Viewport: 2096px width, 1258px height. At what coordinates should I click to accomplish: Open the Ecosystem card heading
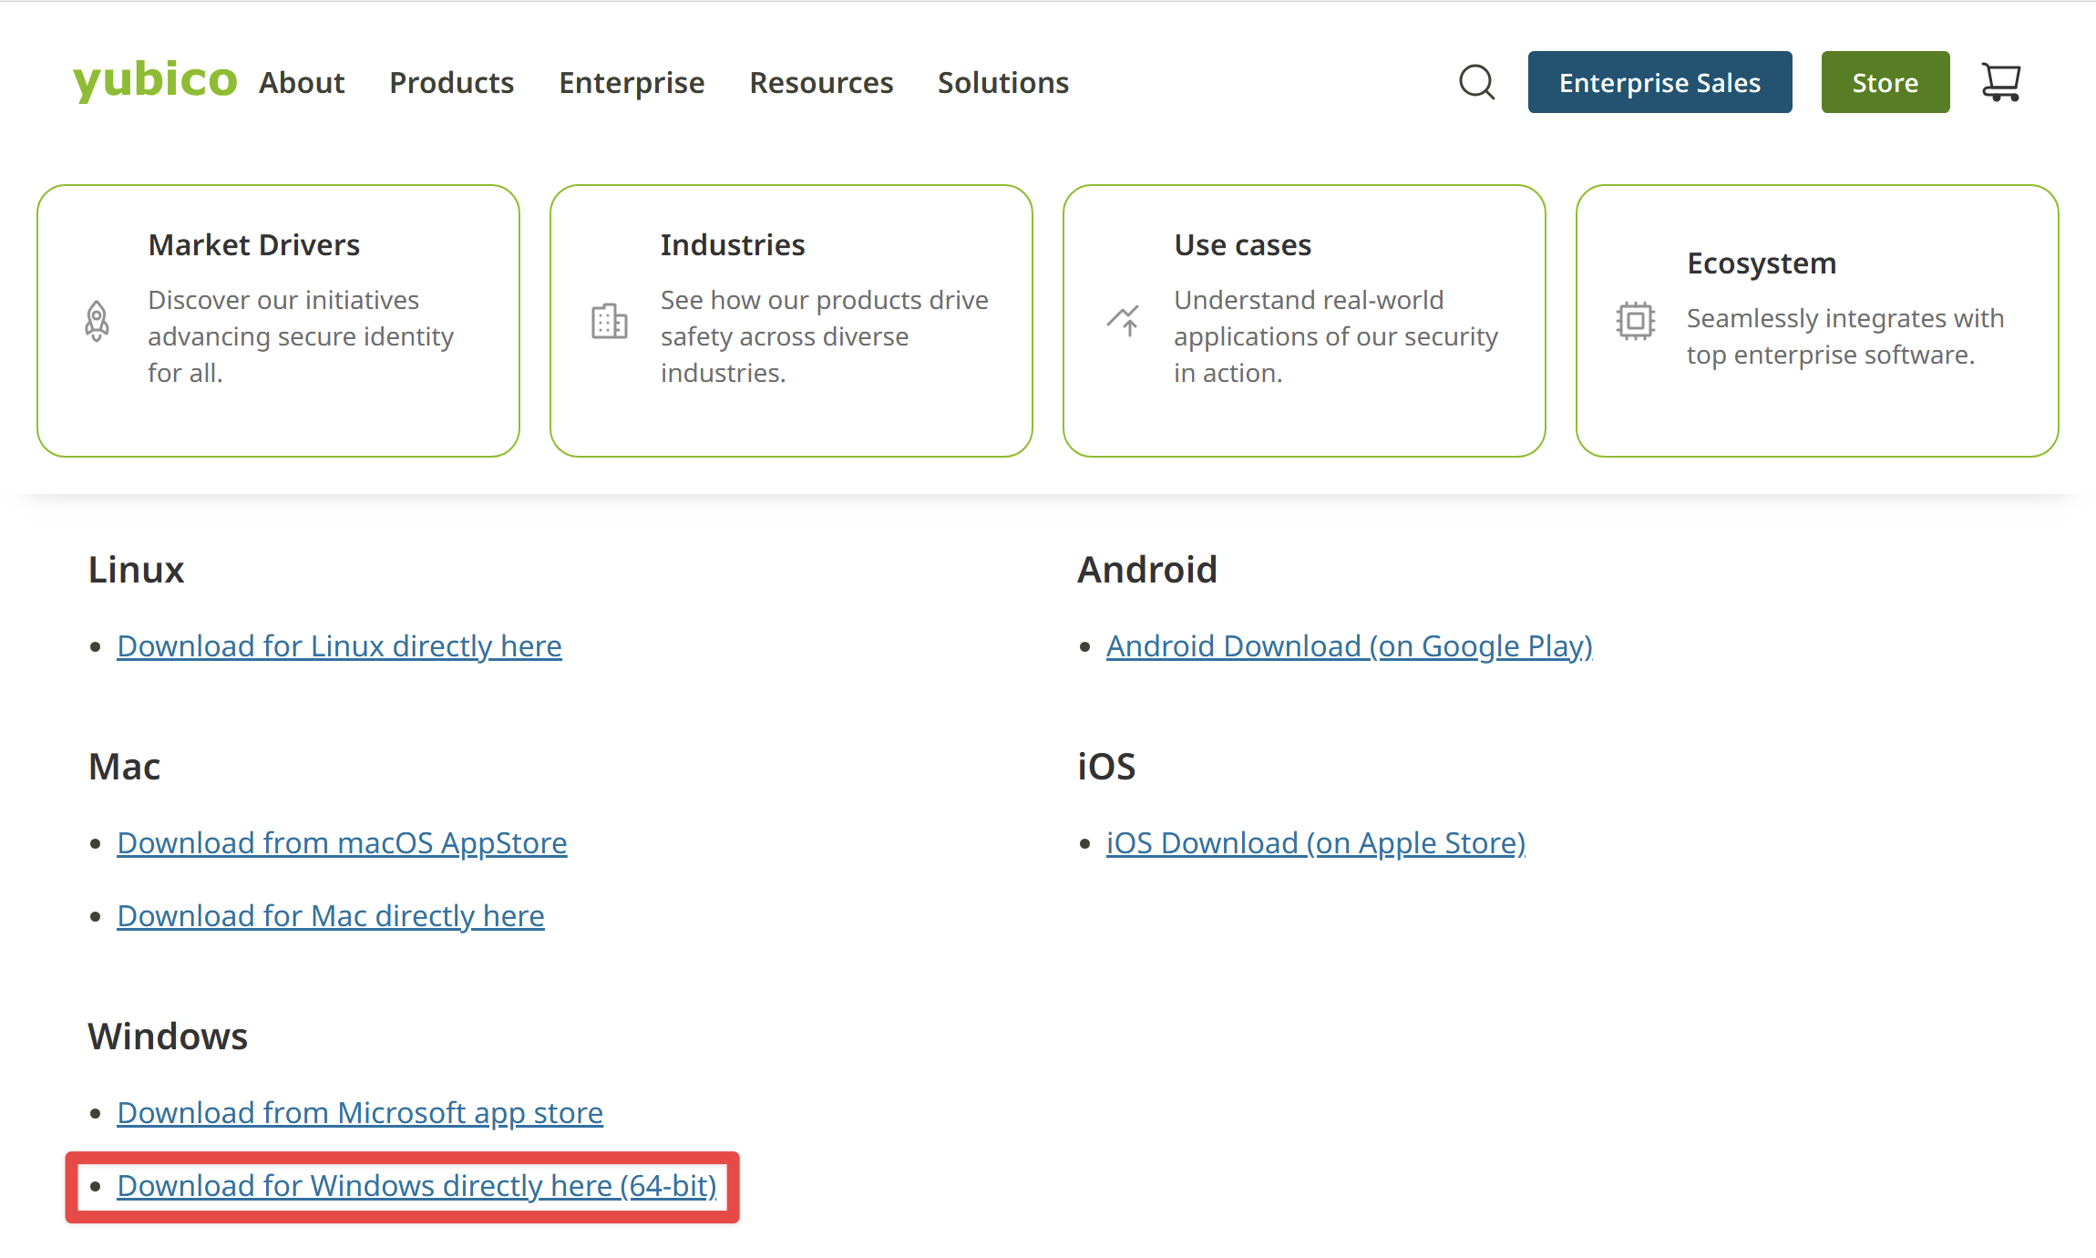(1762, 263)
